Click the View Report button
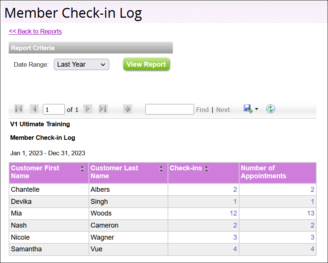 [146, 64]
